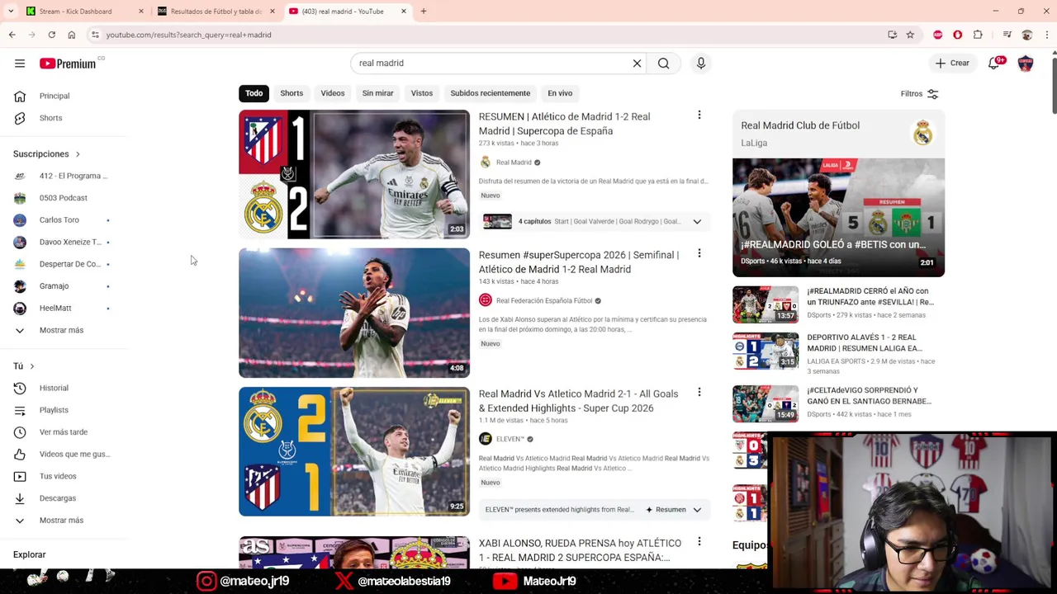The height and width of the screenshot is (594, 1057).
Task: Open 0503 Podcast subscription
Action: 63,198
